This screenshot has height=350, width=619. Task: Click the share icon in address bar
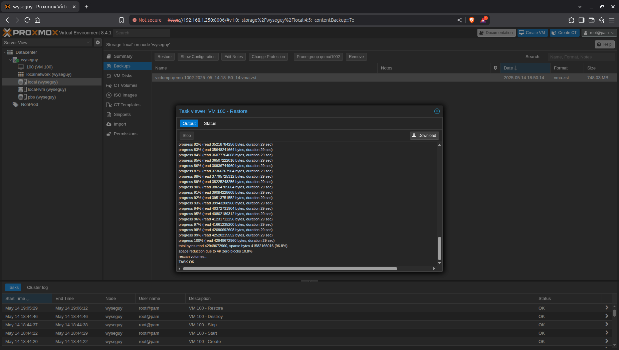coord(460,20)
